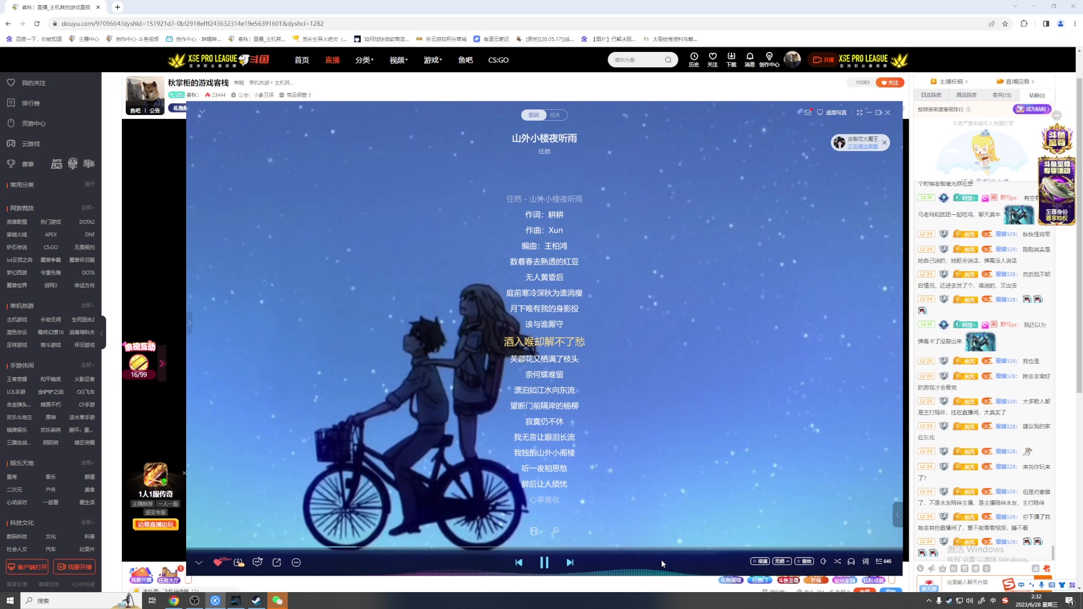This screenshot has width=1083, height=609.
Task: Share the current song
Action: [x=277, y=562]
